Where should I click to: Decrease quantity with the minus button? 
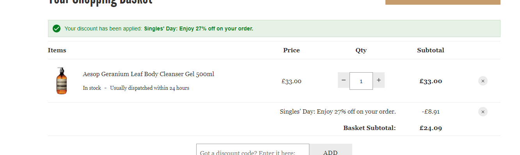click(344, 80)
